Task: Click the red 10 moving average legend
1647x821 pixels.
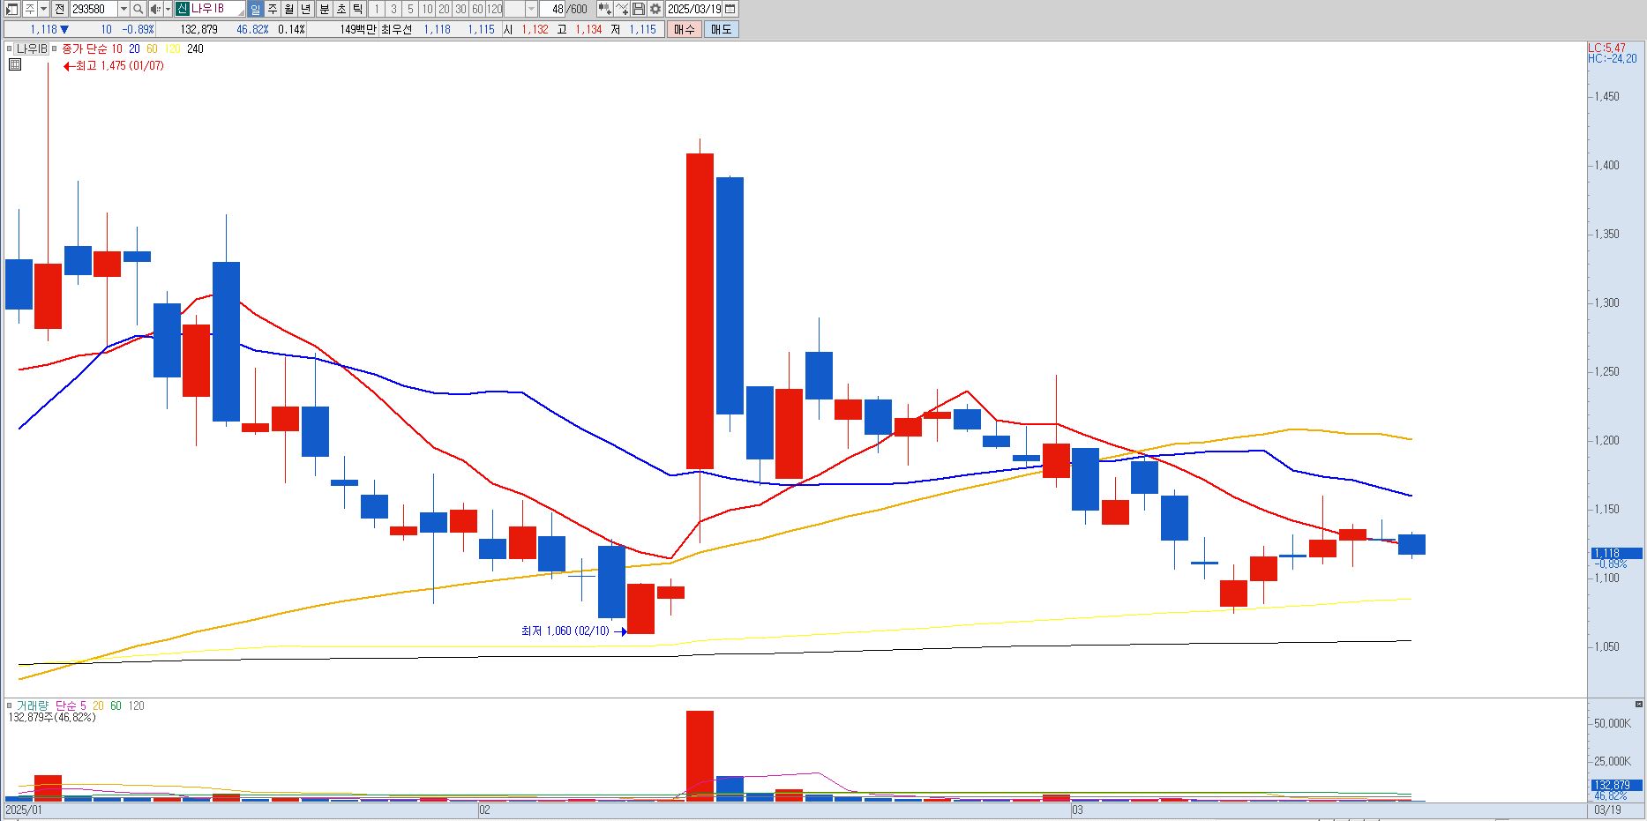Action: coord(117,49)
